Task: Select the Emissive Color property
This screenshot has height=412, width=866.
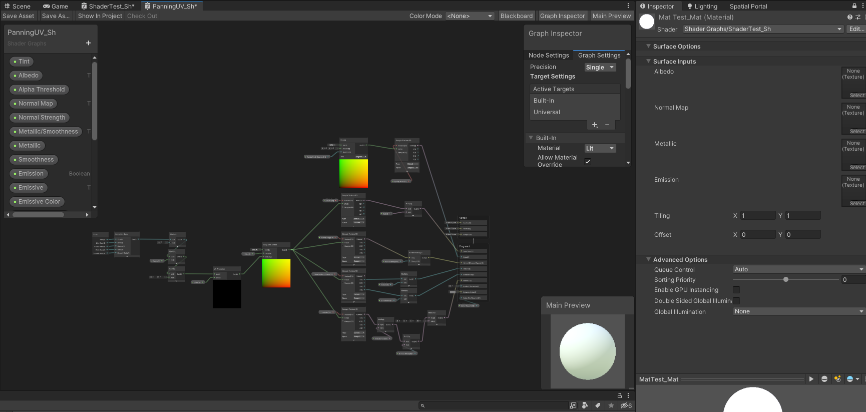Action: [37, 201]
